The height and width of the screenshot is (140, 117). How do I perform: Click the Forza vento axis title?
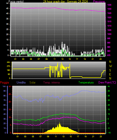16,2
